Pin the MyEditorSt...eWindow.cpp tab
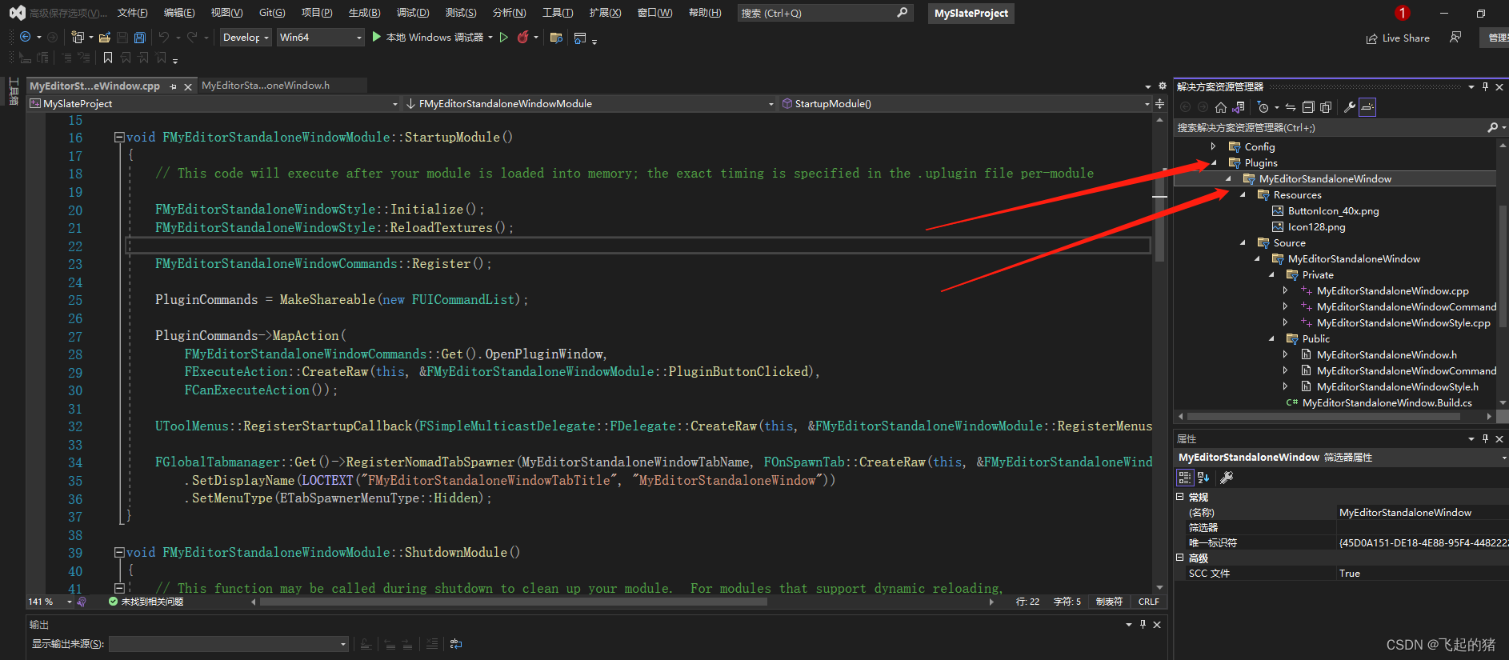The height and width of the screenshot is (660, 1509). 173,86
